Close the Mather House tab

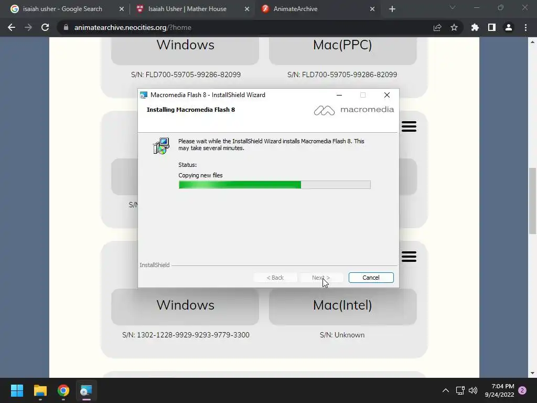[247, 9]
